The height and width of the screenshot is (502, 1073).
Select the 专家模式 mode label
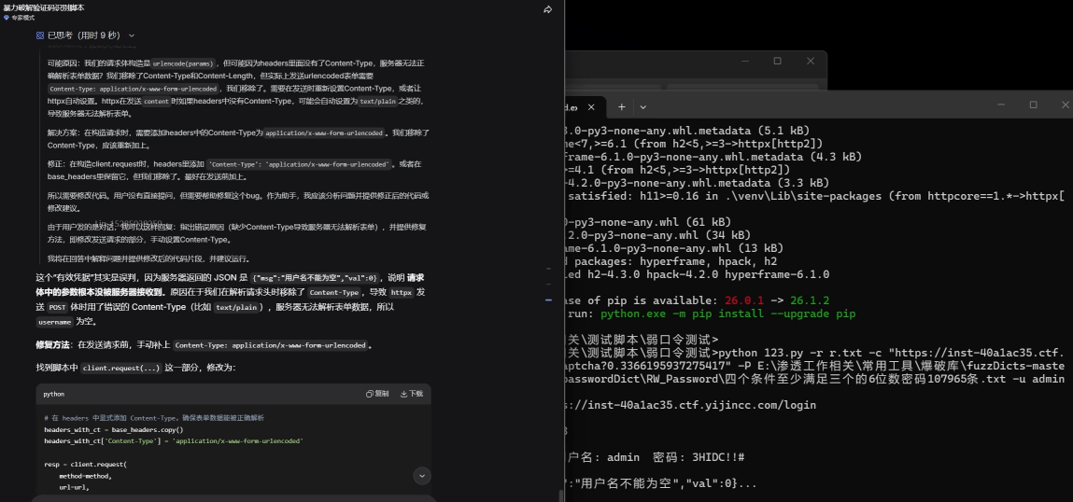23,18
